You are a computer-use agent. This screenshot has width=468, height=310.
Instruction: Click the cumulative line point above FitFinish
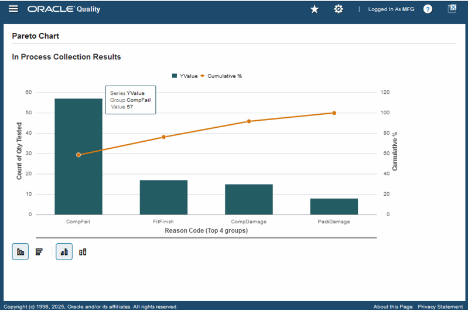coord(163,137)
